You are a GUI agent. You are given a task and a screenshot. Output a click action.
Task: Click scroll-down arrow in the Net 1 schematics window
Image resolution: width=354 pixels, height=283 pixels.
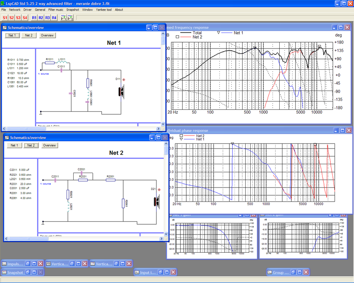click(163, 124)
